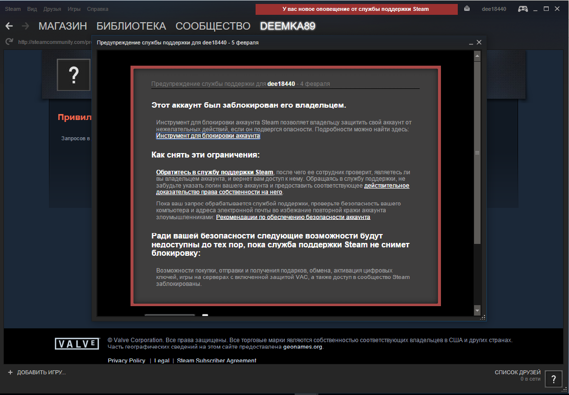This screenshot has width=569, height=395.
Task: Click the popup vertical scrollbar thumb
Action: coord(477,152)
